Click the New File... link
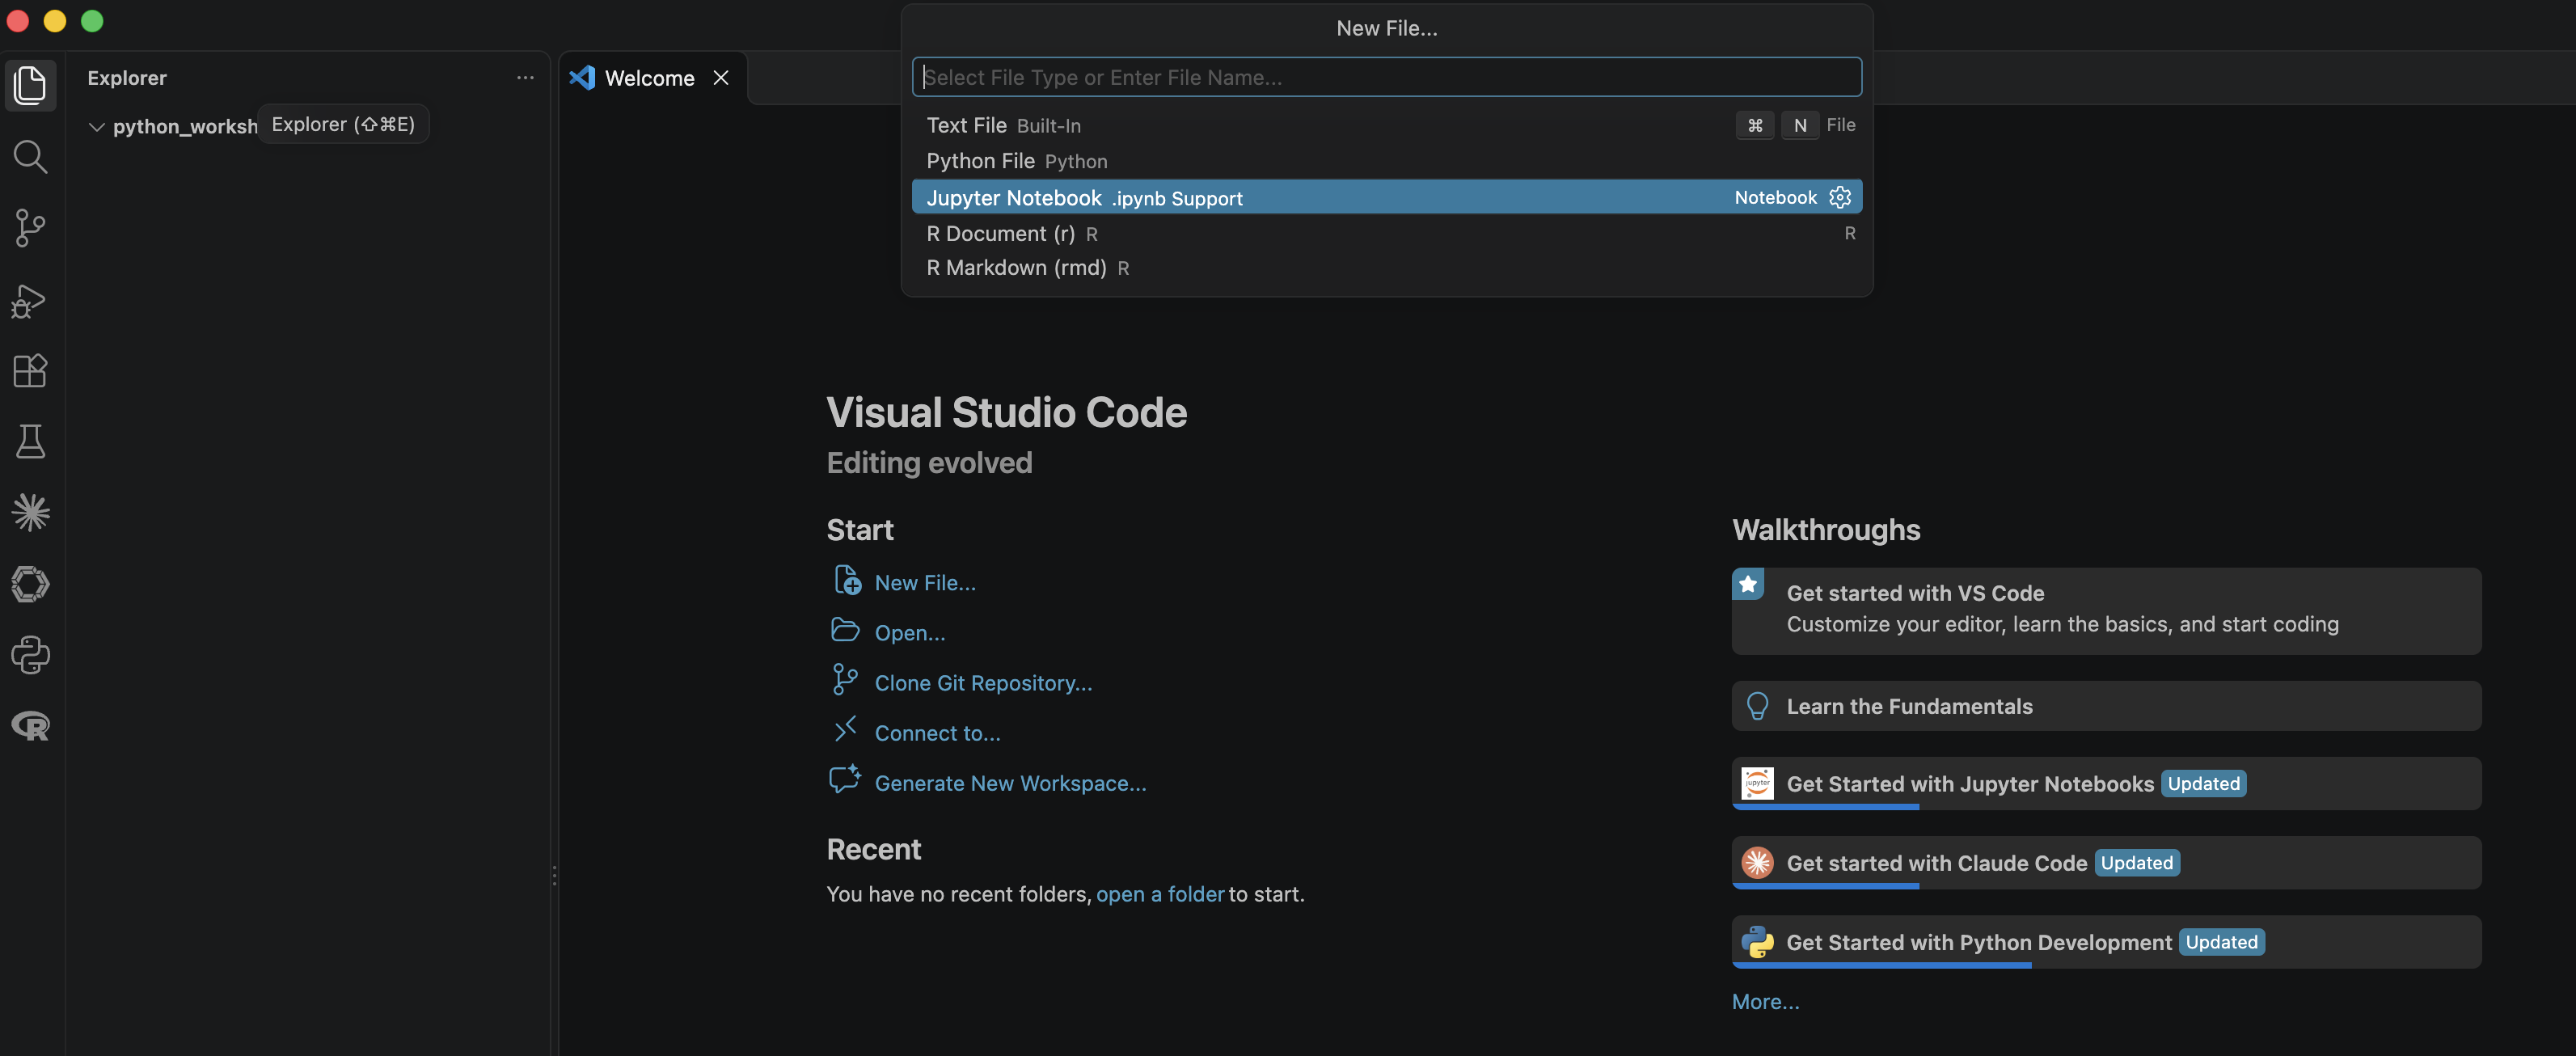Screen dimensions: 2576x1056 click(925, 583)
